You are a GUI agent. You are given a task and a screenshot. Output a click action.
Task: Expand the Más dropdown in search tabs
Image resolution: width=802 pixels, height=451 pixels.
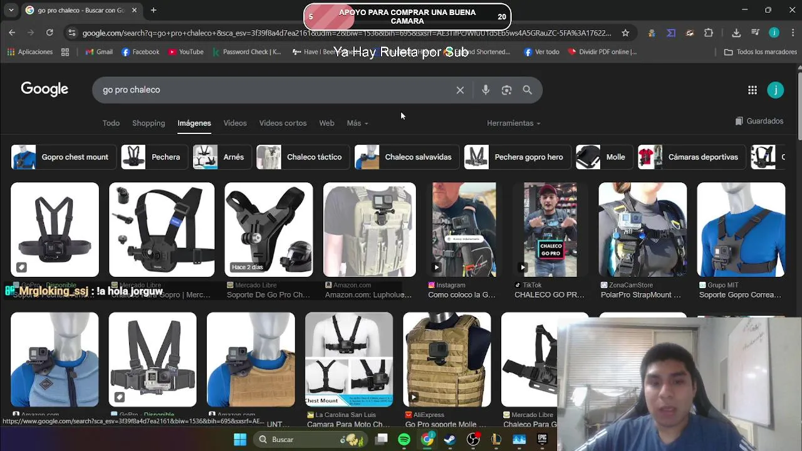pyautogui.click(x=358, y=123)
